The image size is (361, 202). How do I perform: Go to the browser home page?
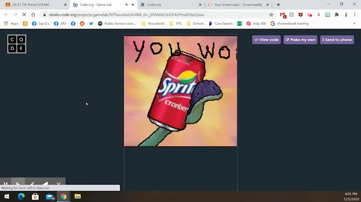point(33,14)
